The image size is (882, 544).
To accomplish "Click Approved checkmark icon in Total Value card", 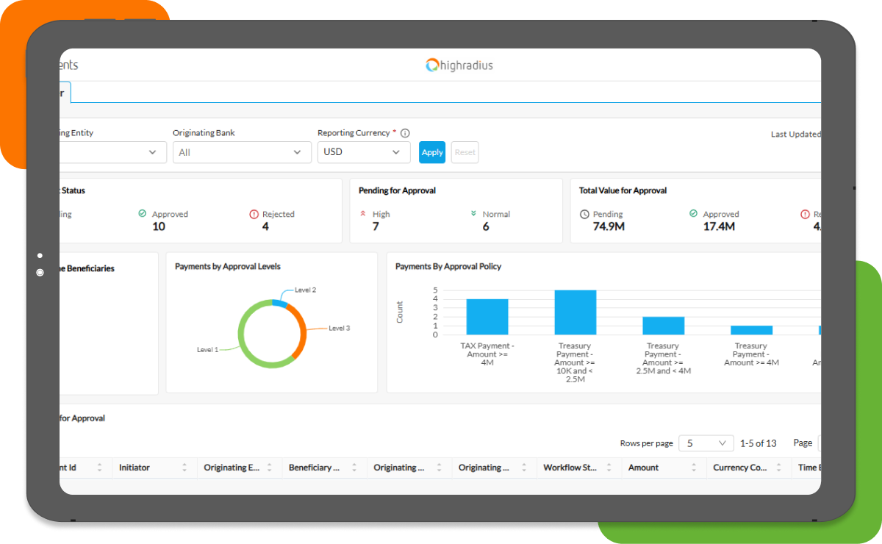I will click(693, 214).
